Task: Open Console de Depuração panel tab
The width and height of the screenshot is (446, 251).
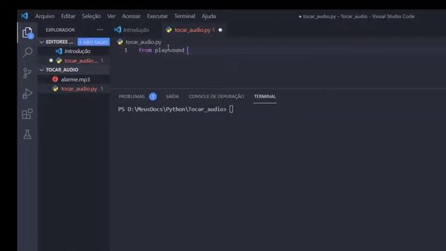Action: click(217, 96)
